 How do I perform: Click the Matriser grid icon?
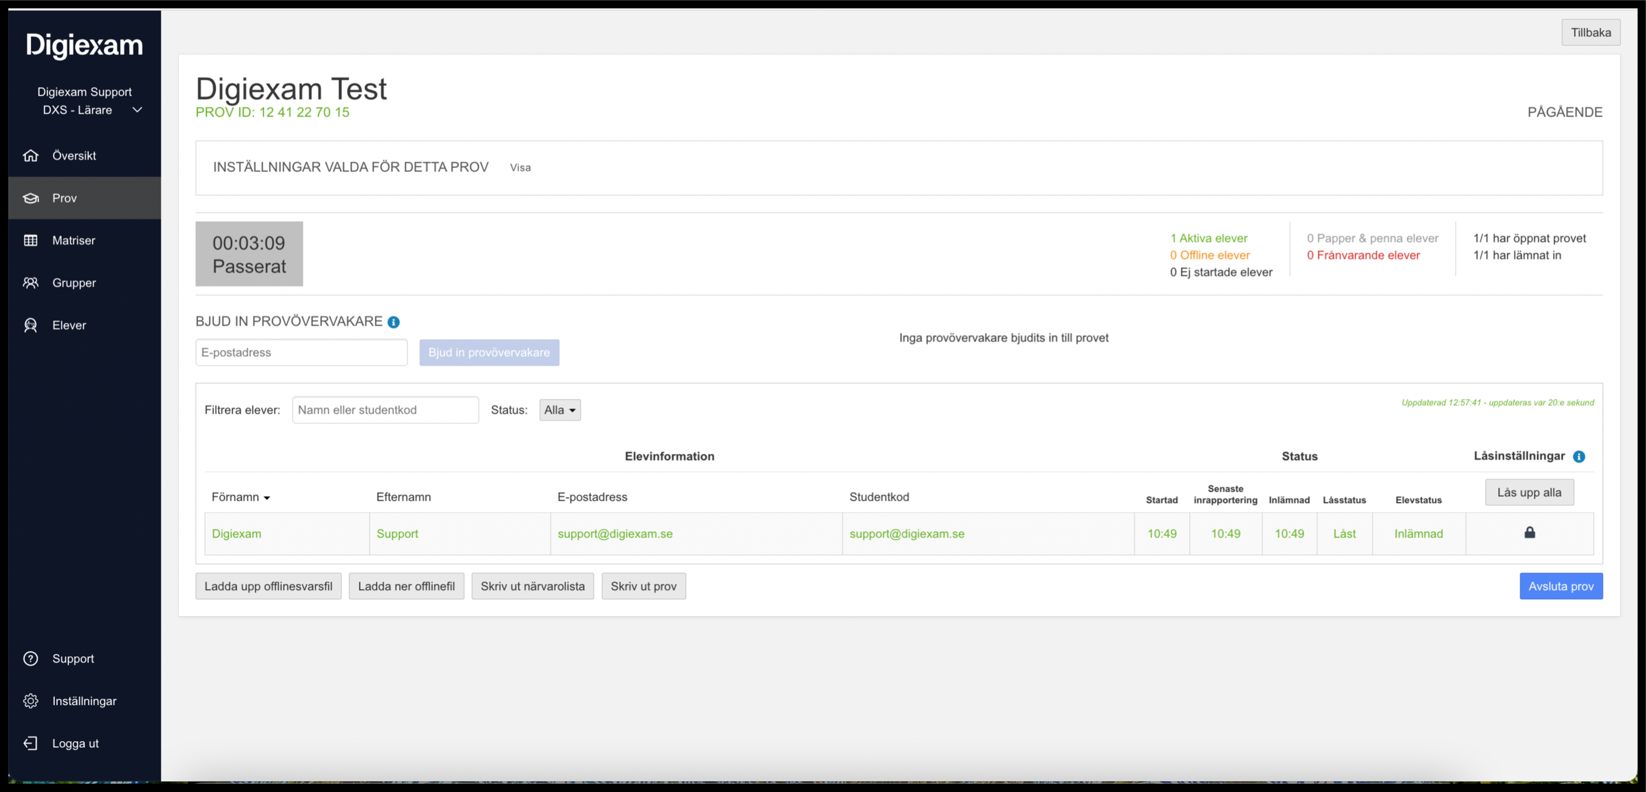[x=31, y=240]
